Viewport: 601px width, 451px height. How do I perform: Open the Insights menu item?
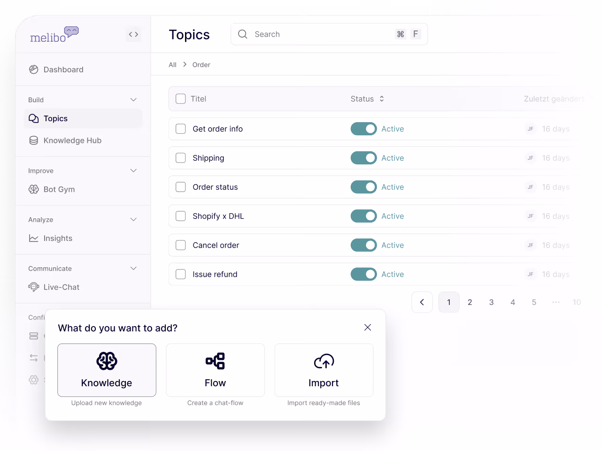click(x=83, y=238)
